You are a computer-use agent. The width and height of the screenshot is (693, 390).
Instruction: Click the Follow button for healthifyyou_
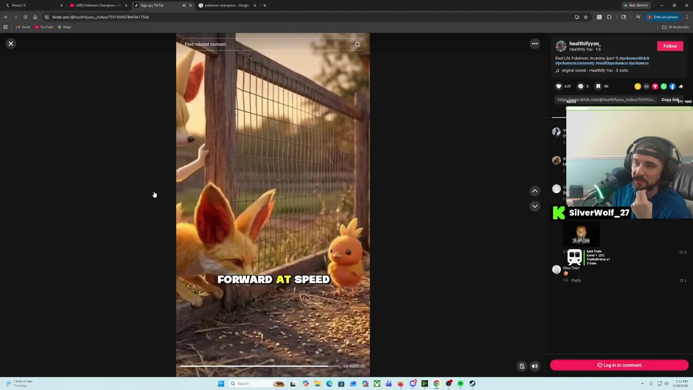pyautogui.click(x=670, y=46)
